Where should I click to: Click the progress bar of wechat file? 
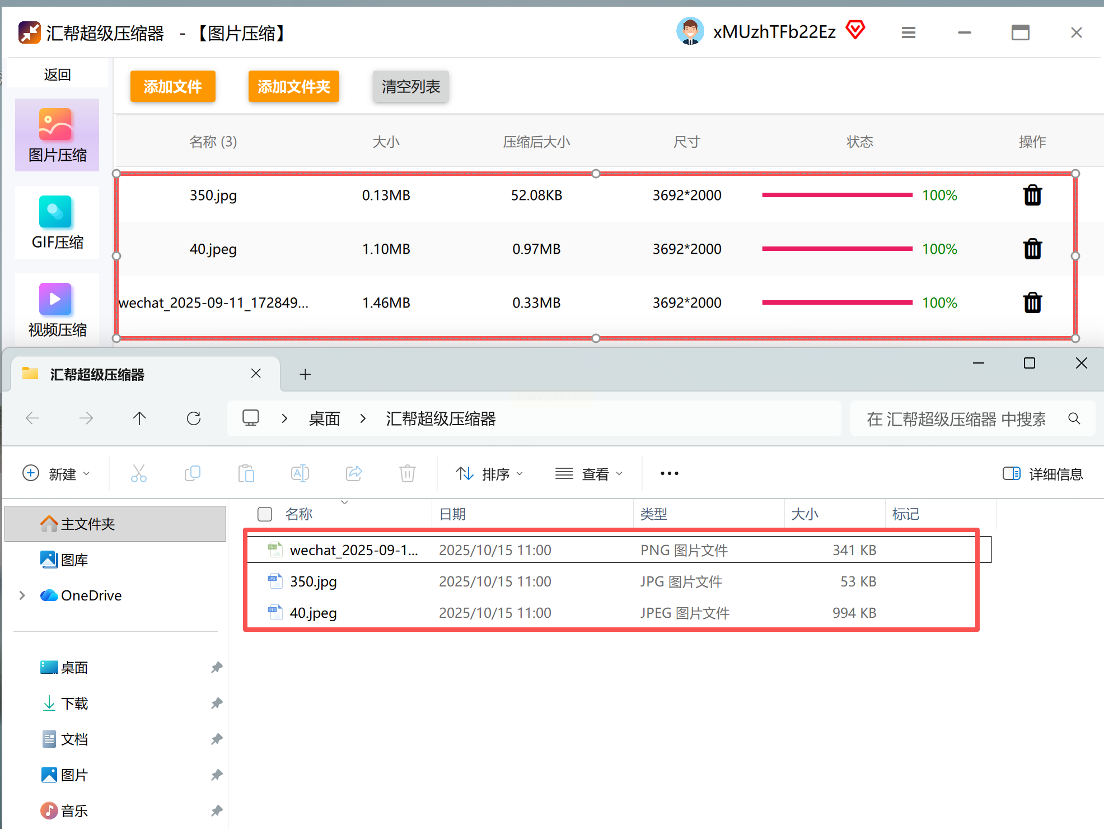tap(837, 302)
